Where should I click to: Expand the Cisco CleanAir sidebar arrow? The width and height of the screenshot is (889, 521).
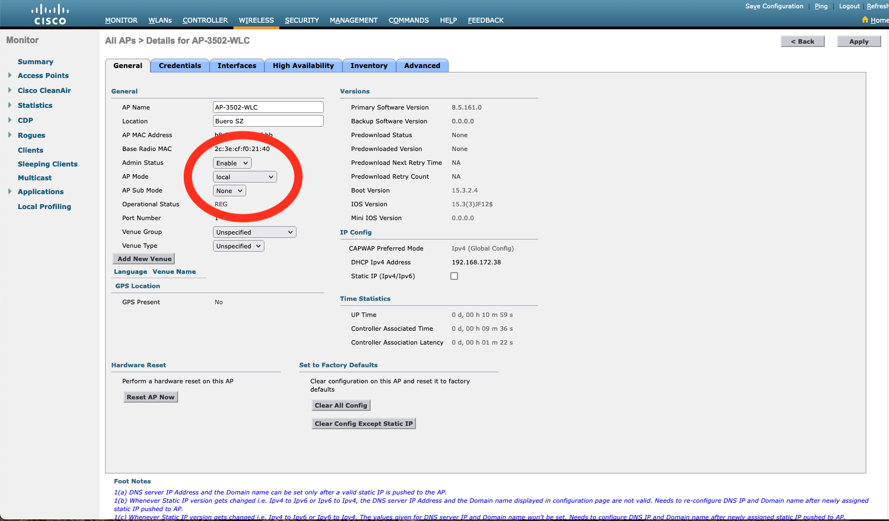pyautogui.click(x=10, y=90)
